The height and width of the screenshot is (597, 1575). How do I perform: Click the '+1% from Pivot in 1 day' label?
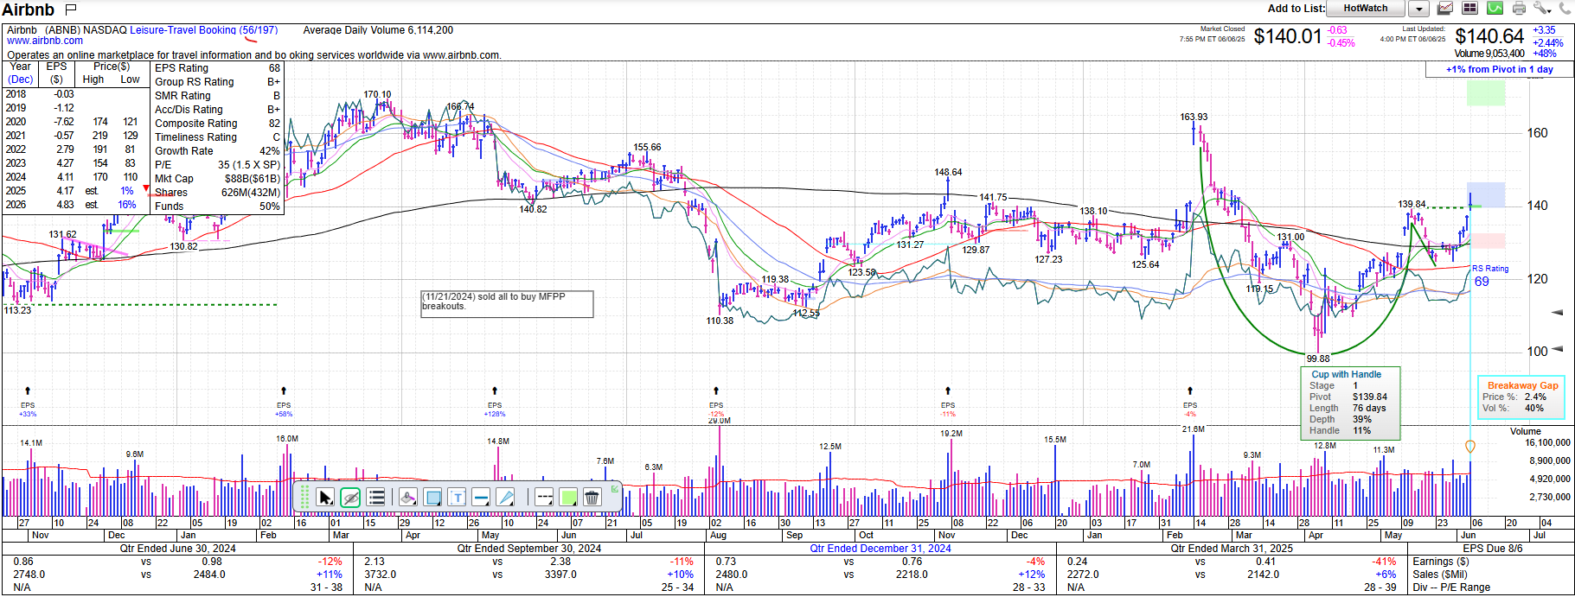(x=1500, y=69)
